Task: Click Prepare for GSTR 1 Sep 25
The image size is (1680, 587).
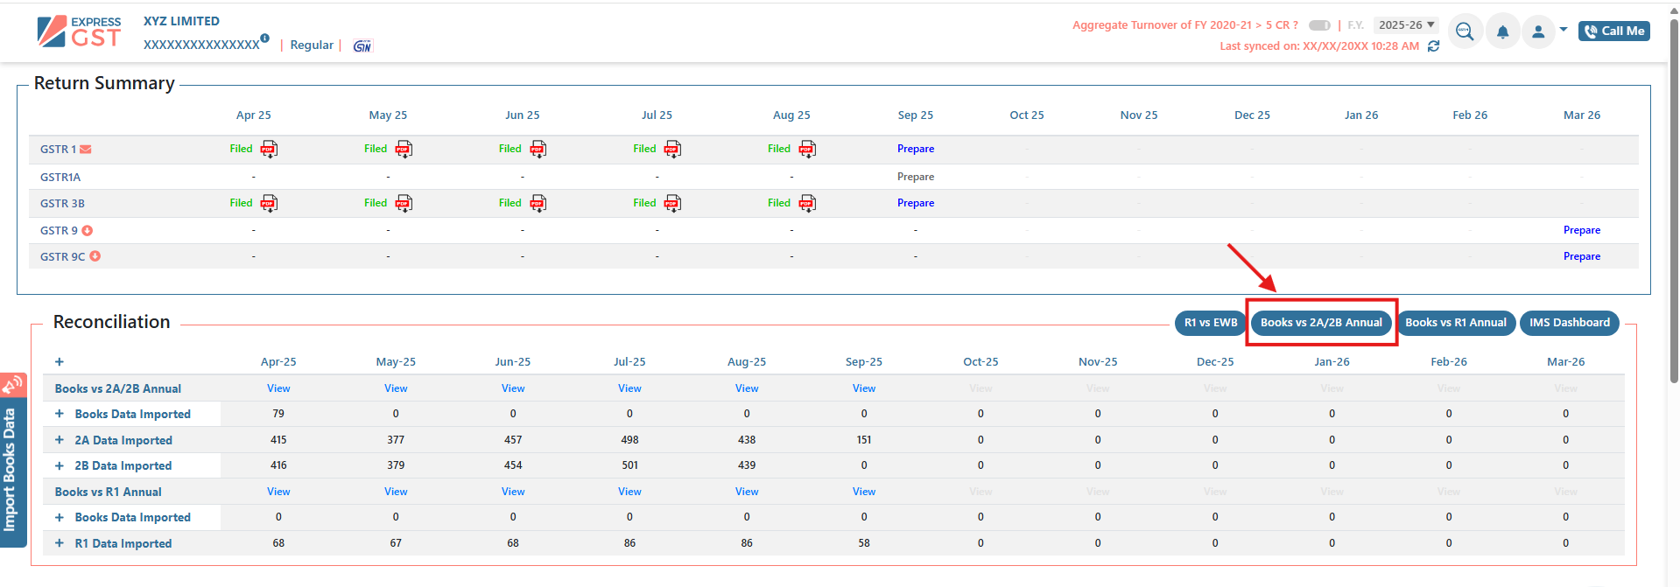Action: point(915,150)
